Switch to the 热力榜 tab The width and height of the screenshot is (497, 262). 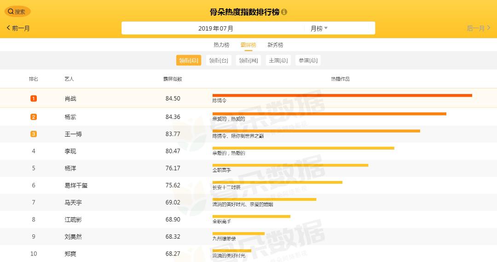(221, 45)
